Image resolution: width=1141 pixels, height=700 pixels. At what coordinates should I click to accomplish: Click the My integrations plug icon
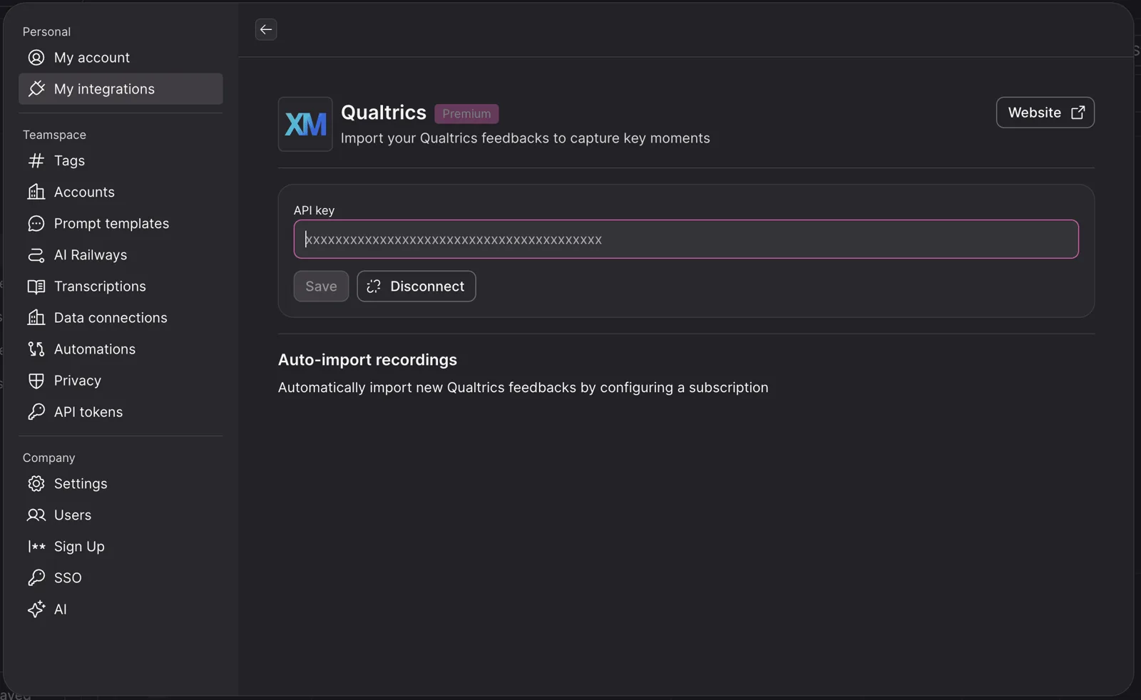[36, 89]
